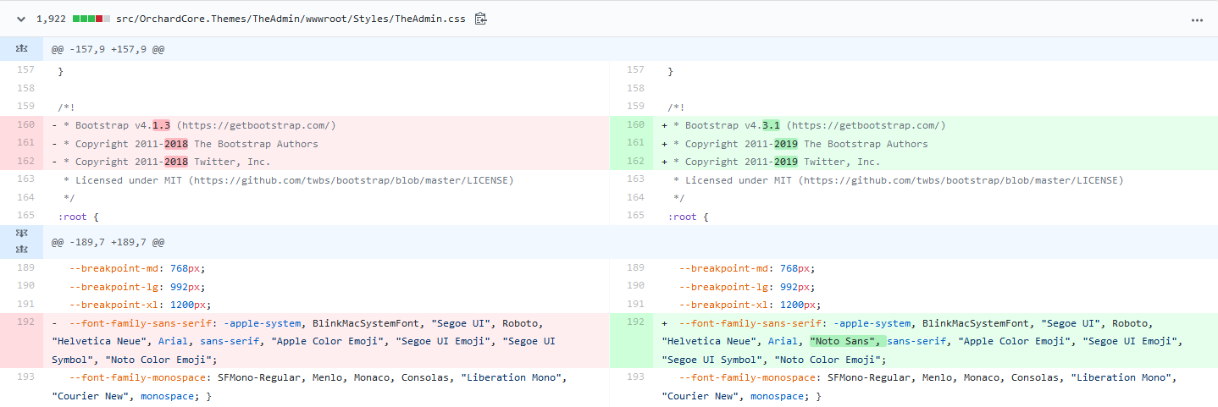
Task: Click the 1,922 changes count
Action: [51, 19]
